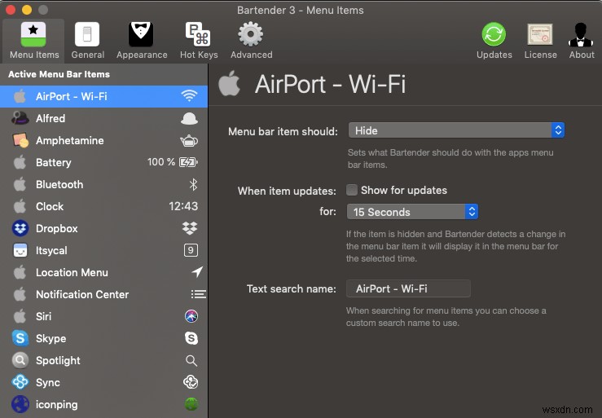Click the Dropbox menu bar icon at right
The image size is (602, 418).
point(190,228)
